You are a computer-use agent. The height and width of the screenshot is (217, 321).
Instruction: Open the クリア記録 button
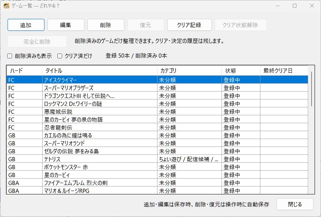[x=190, y=25]
